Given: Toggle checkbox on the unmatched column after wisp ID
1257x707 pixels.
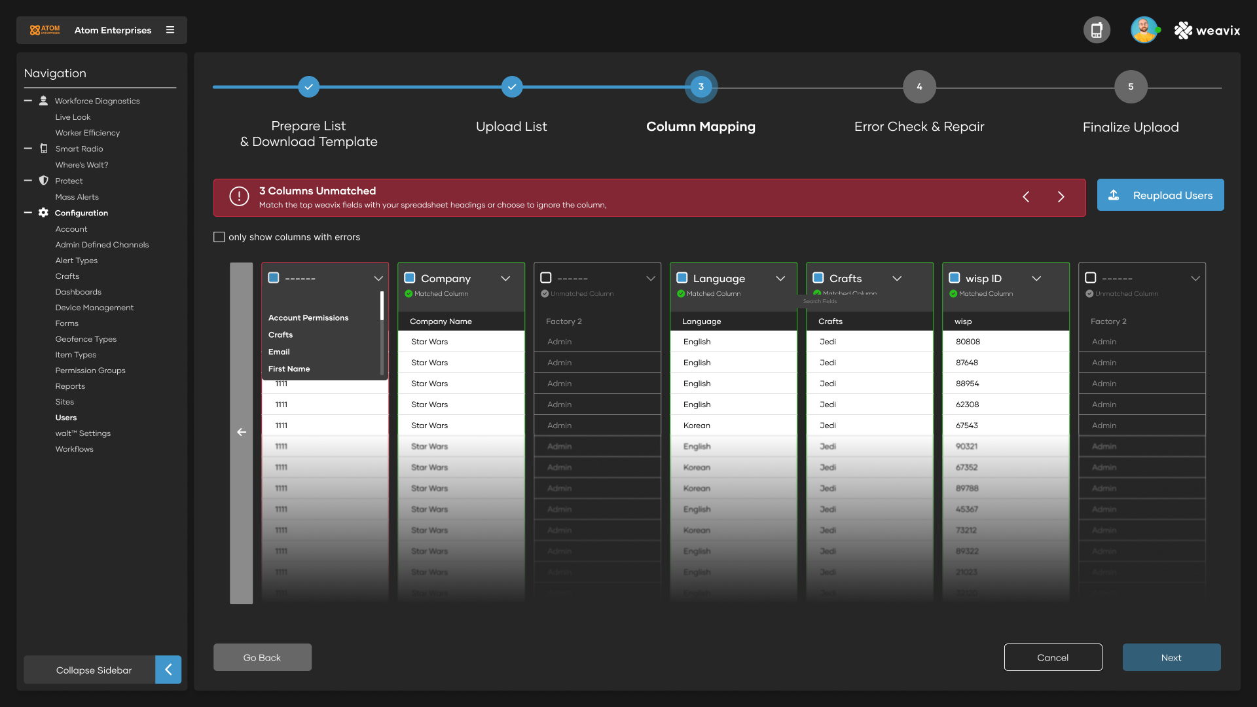Looking at the screenshot, I should (1091, 278).
